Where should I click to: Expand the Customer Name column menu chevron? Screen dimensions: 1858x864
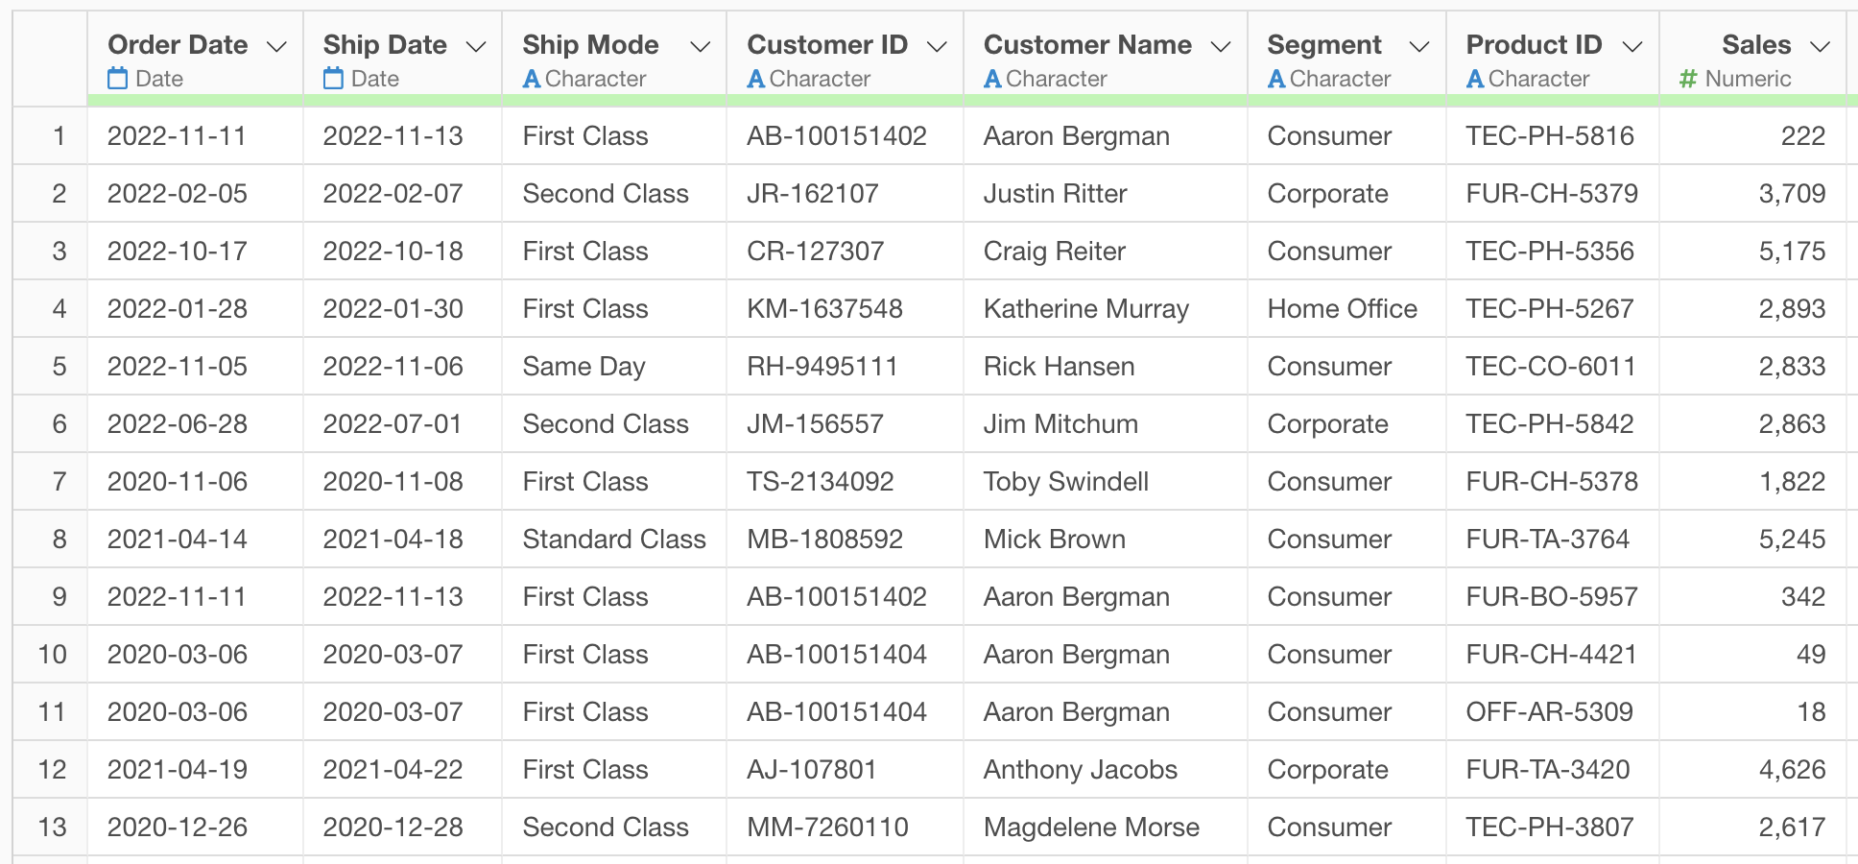point(1221,46)
